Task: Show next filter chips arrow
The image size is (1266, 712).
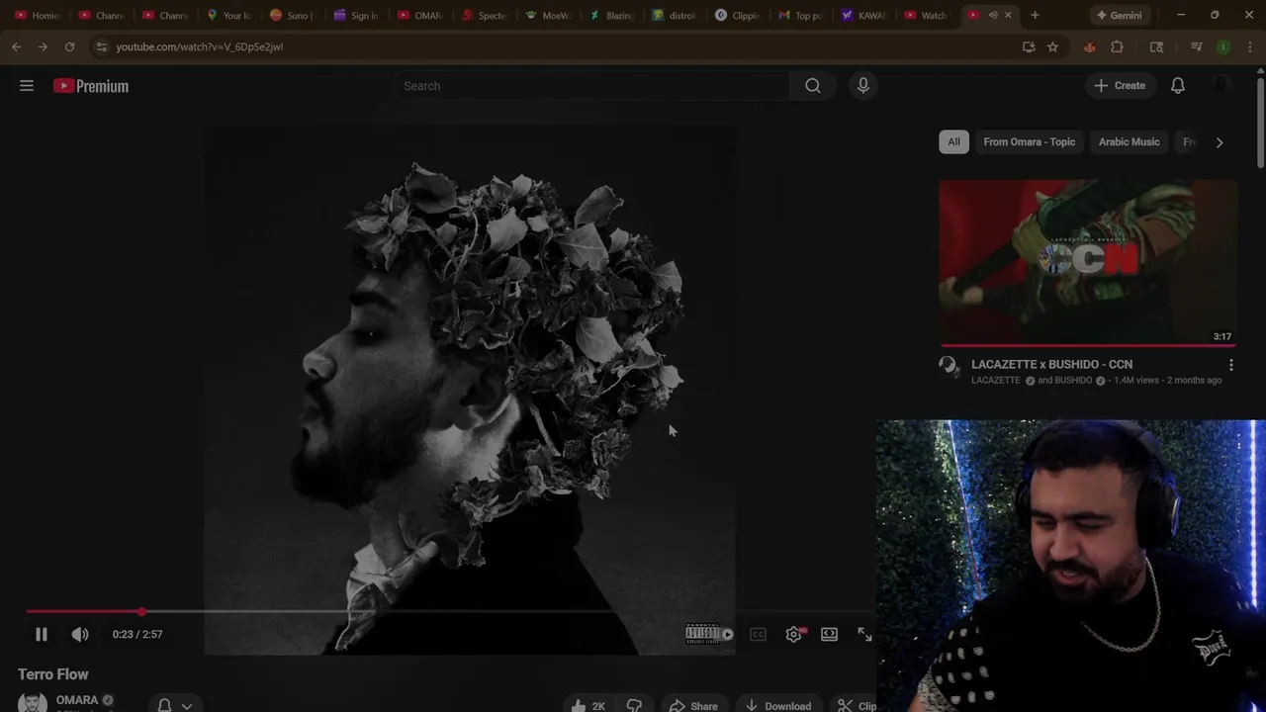Action: coord(1220,141)
